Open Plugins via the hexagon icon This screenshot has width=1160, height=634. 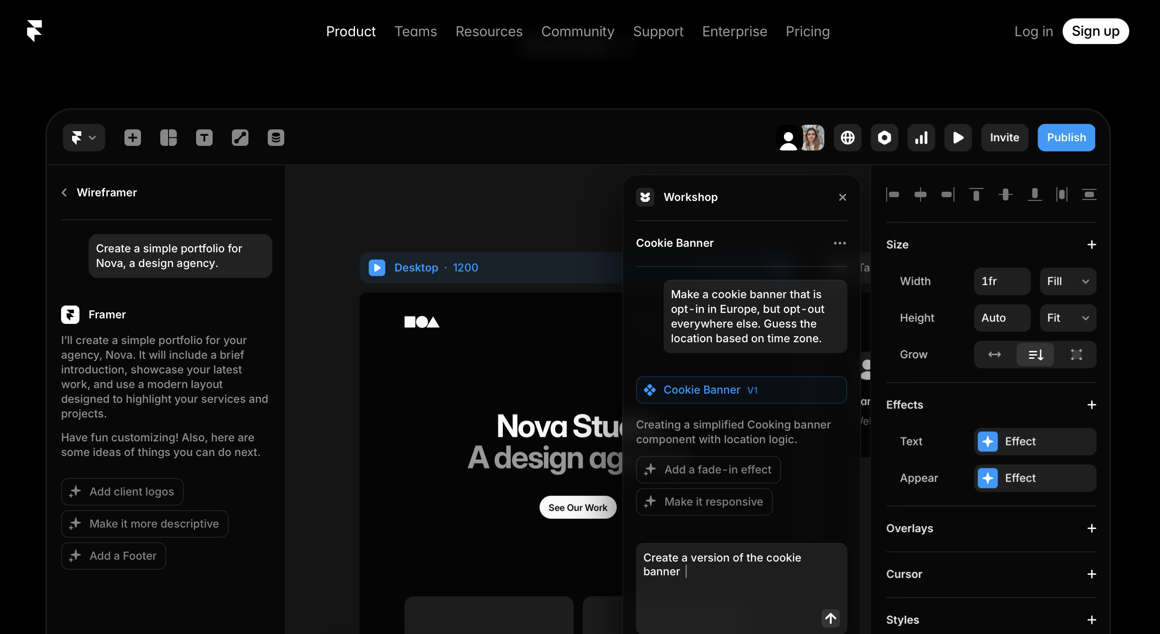884,137
